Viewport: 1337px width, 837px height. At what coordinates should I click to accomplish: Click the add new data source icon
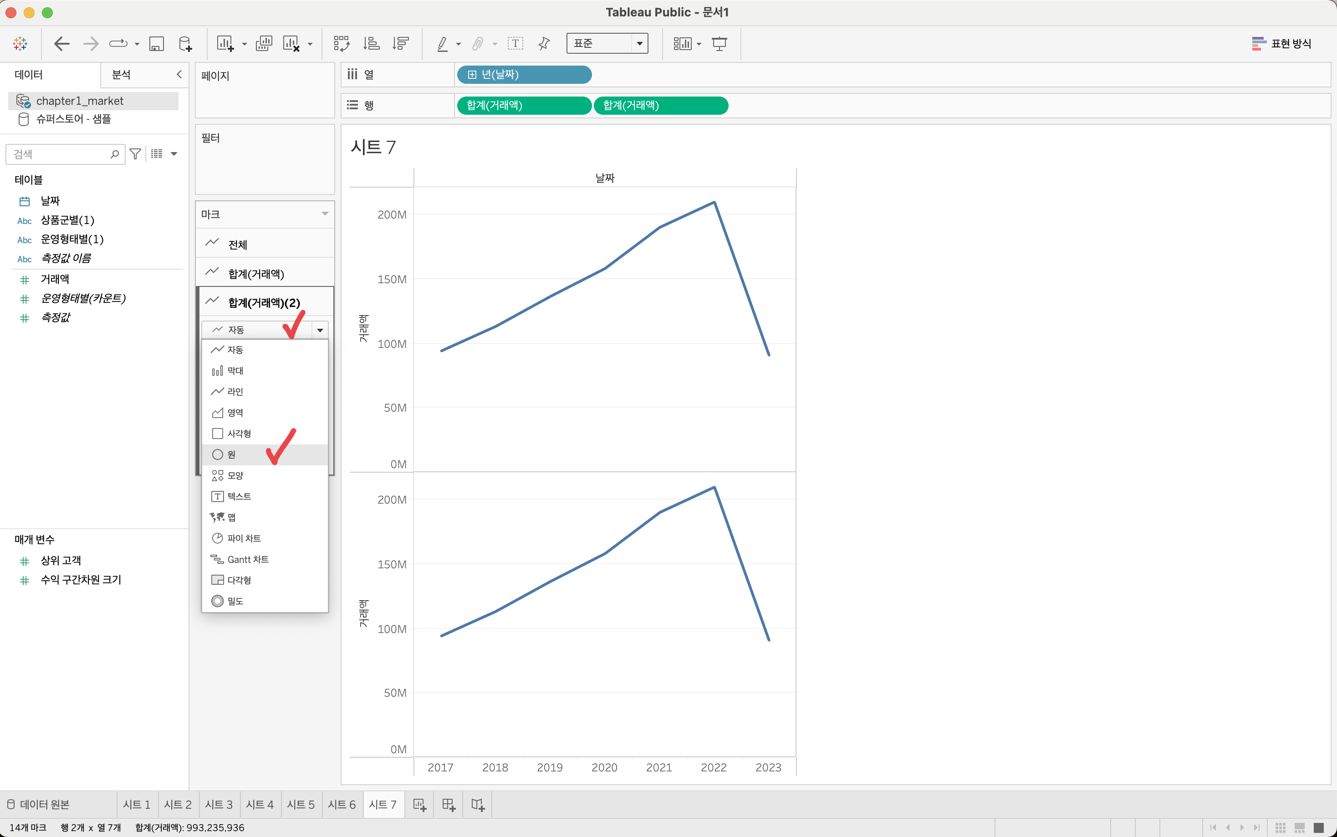pos(185,44)
